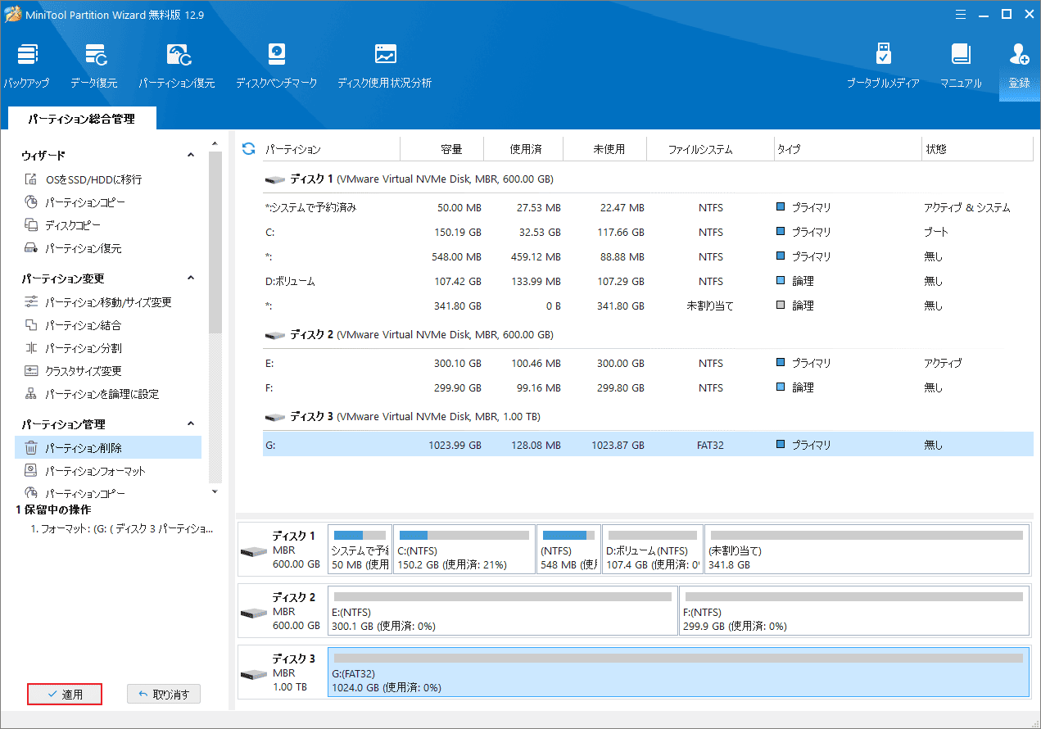The width and height of the screenshot is (1041, 729).
Task: Sort by パーティション column header
Action: point(331,149)
